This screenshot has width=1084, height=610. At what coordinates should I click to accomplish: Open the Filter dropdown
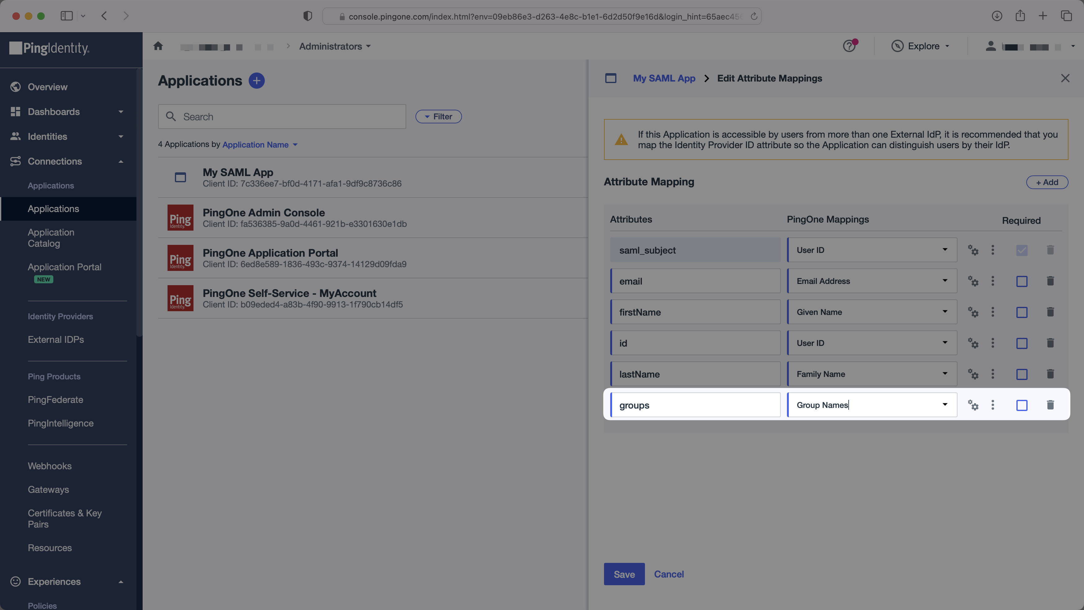pyautogui.click(x=438, y=117)
